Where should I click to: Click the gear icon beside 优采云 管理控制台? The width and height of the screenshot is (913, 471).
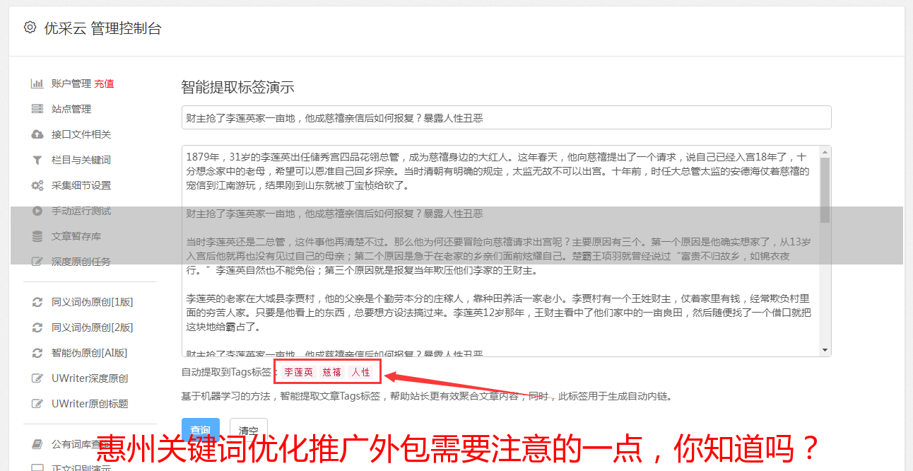tap(30, 28)
